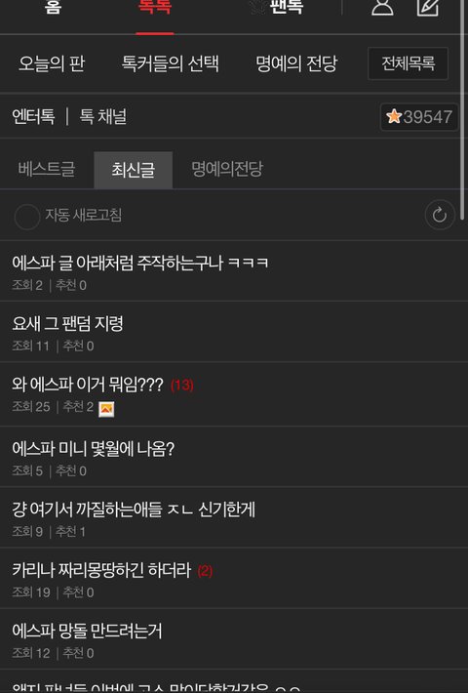468x693 pixels.
Task: Toggle 자동 새로고침 radio circle
Action: [x=27, y=217]
